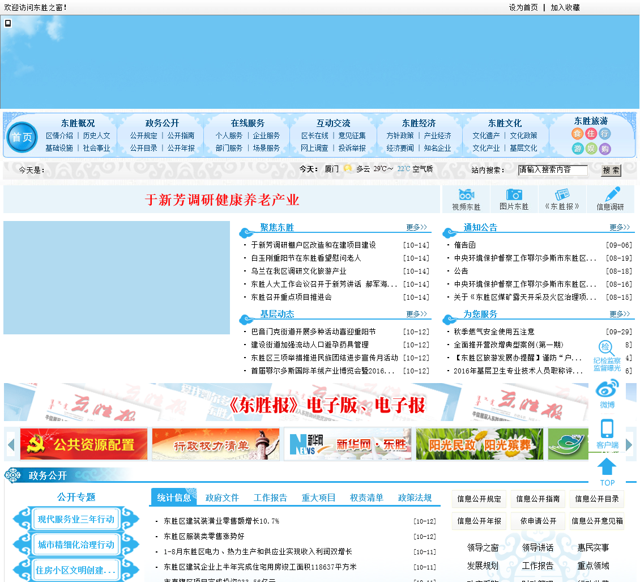Open news 东胜召开重点项目推进会
Image resolution: width=640 pixels, height=582 pixels.
click(x=292, y=298)
